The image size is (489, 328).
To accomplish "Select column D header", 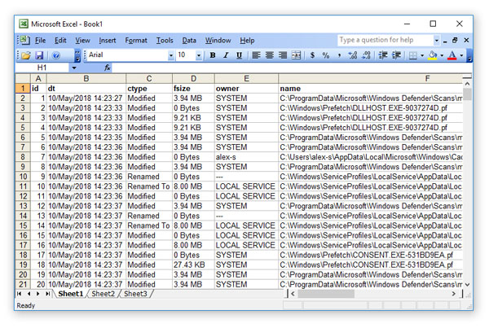I will 193,78.
